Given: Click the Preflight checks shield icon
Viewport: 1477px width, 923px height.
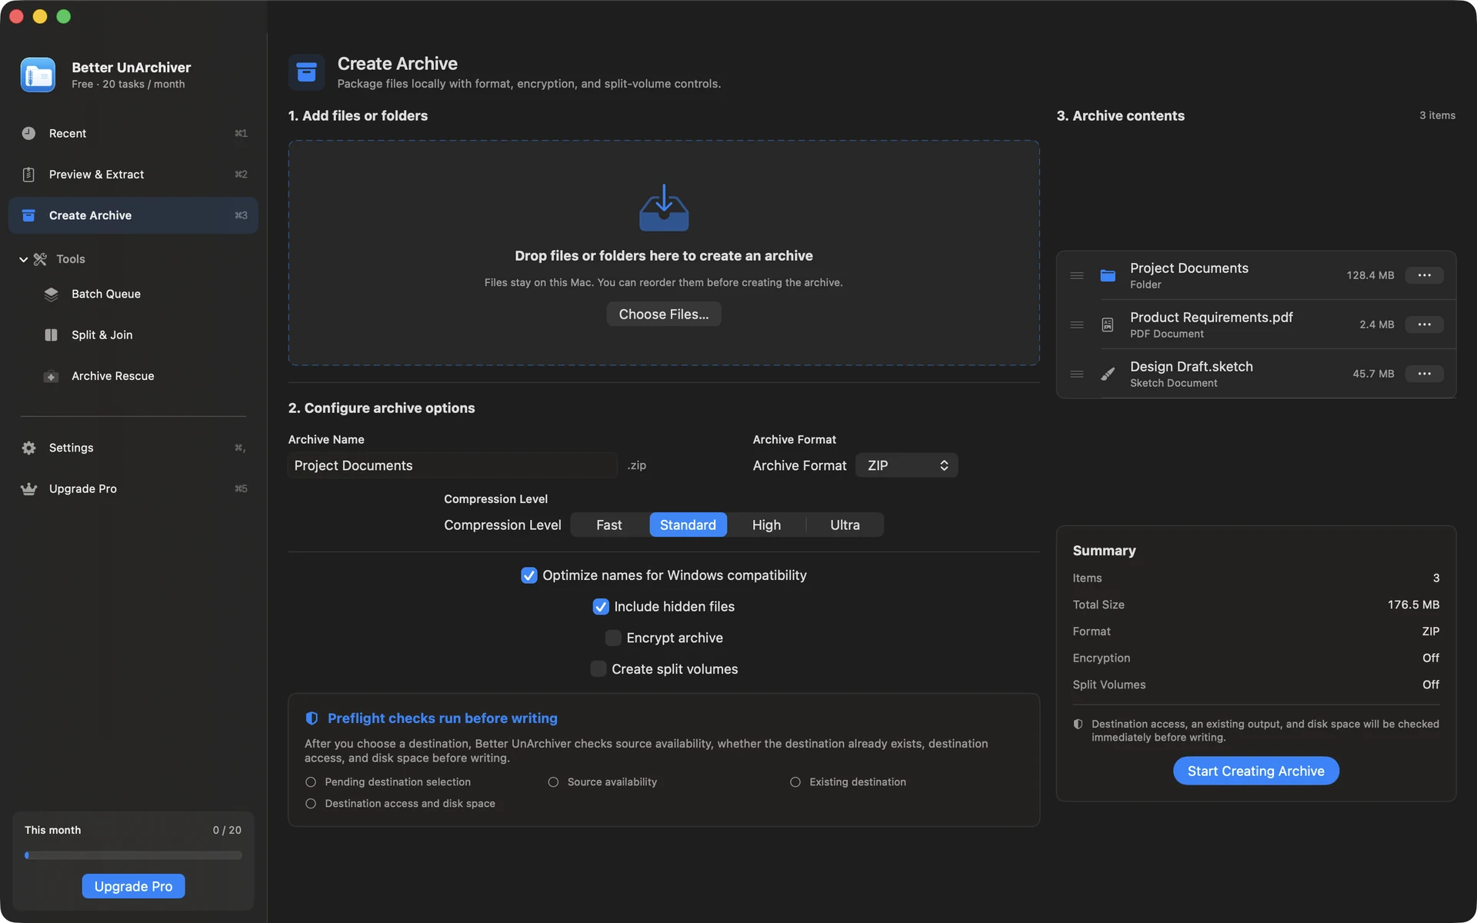Looking at the screenshot, I should click(312, 718).
